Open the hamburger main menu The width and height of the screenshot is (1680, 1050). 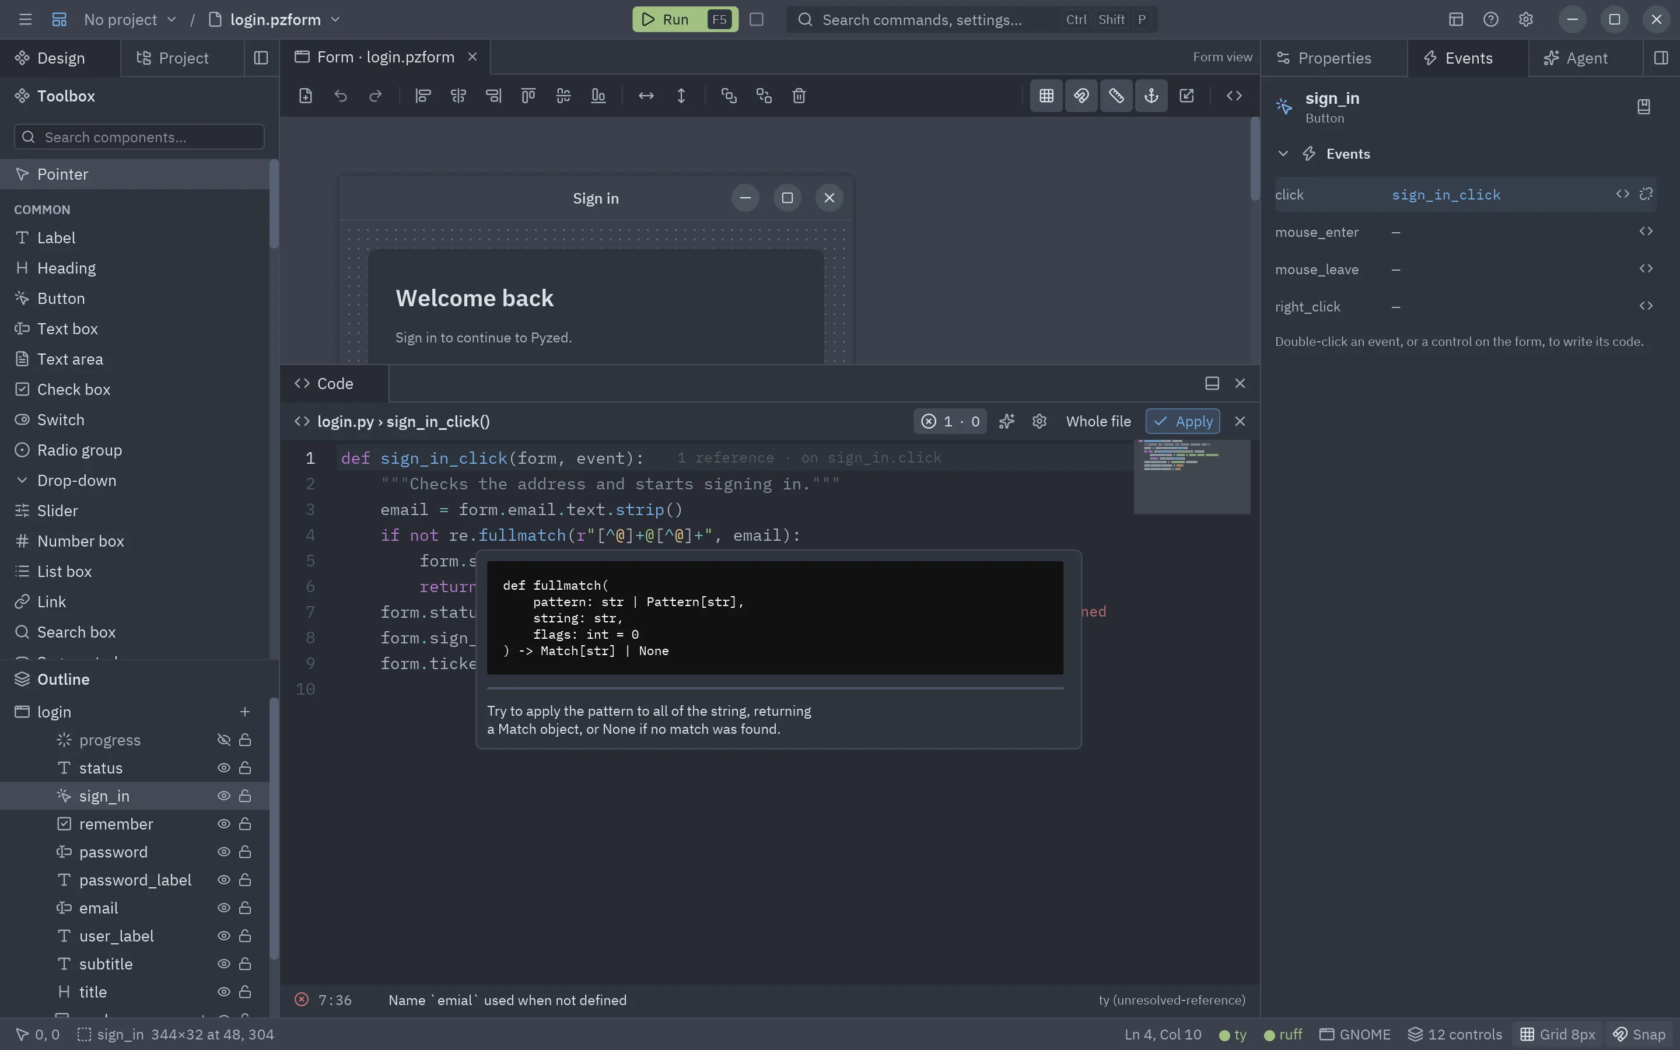[x=26, y=19]
